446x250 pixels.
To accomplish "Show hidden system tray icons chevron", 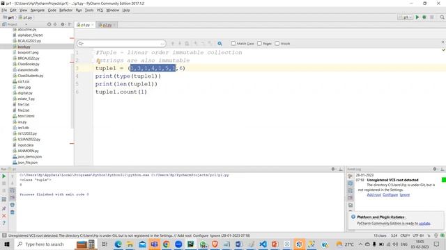I will click(x=360, y=244).
